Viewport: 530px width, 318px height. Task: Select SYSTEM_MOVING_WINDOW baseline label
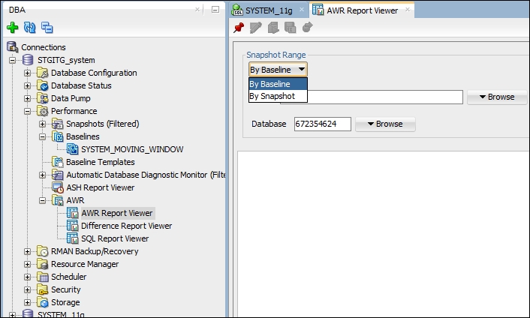pyautogui.click(x=132, y=149)
